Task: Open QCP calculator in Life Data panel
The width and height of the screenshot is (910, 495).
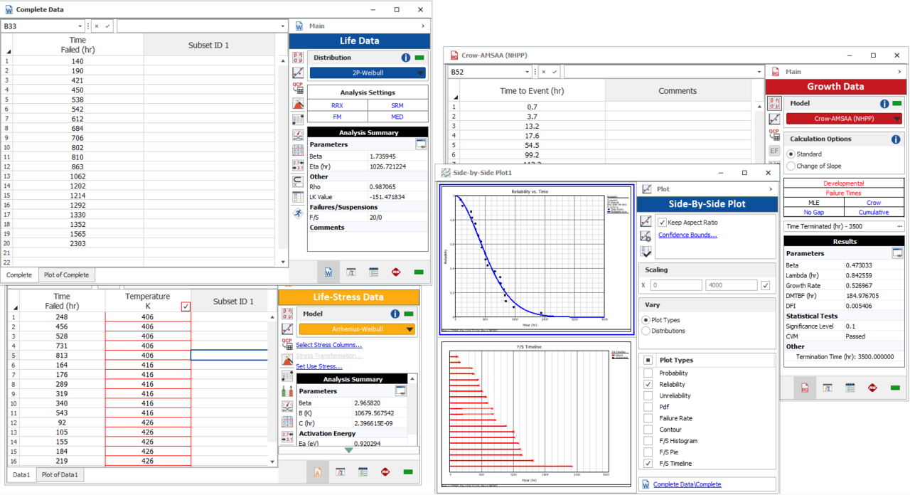Action: tap(298, 88)
